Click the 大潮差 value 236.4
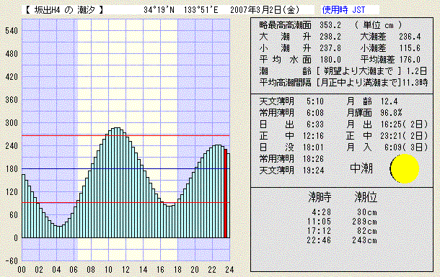This screenshot has height=277, width=440. coord(410,37)
